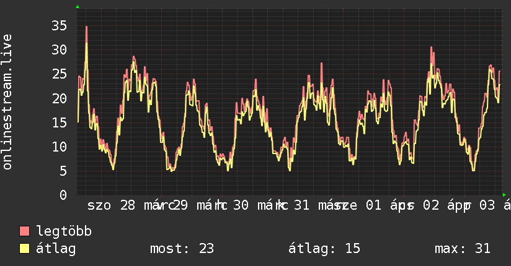Click the 15 label on y-axis

59,122
